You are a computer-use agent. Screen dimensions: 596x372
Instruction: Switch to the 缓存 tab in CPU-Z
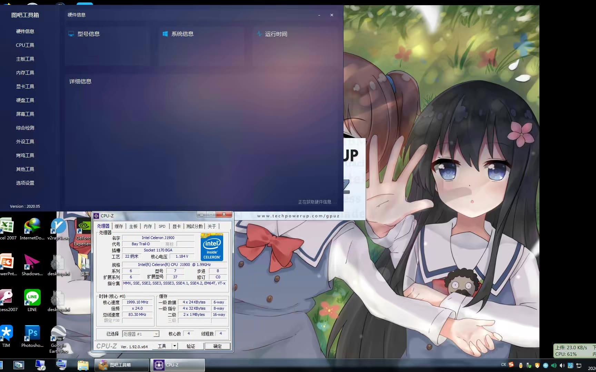tap(119, 226)
